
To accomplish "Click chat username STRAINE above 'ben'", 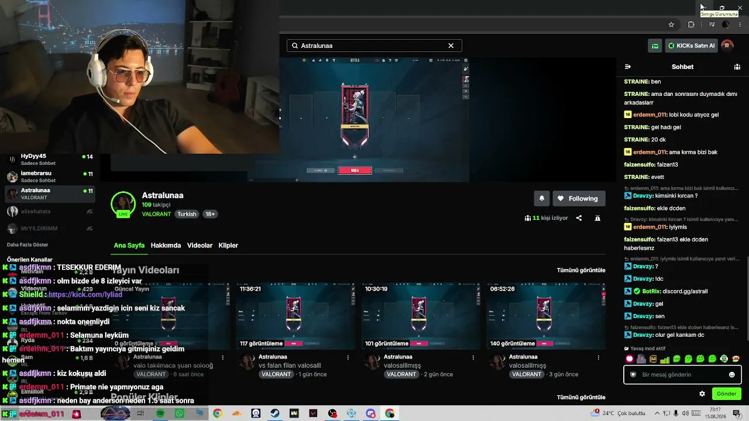I will [x=637, y=82].
